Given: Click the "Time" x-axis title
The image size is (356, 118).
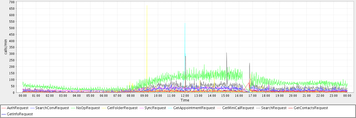Looking at the screenshot, I should [185, 101].
